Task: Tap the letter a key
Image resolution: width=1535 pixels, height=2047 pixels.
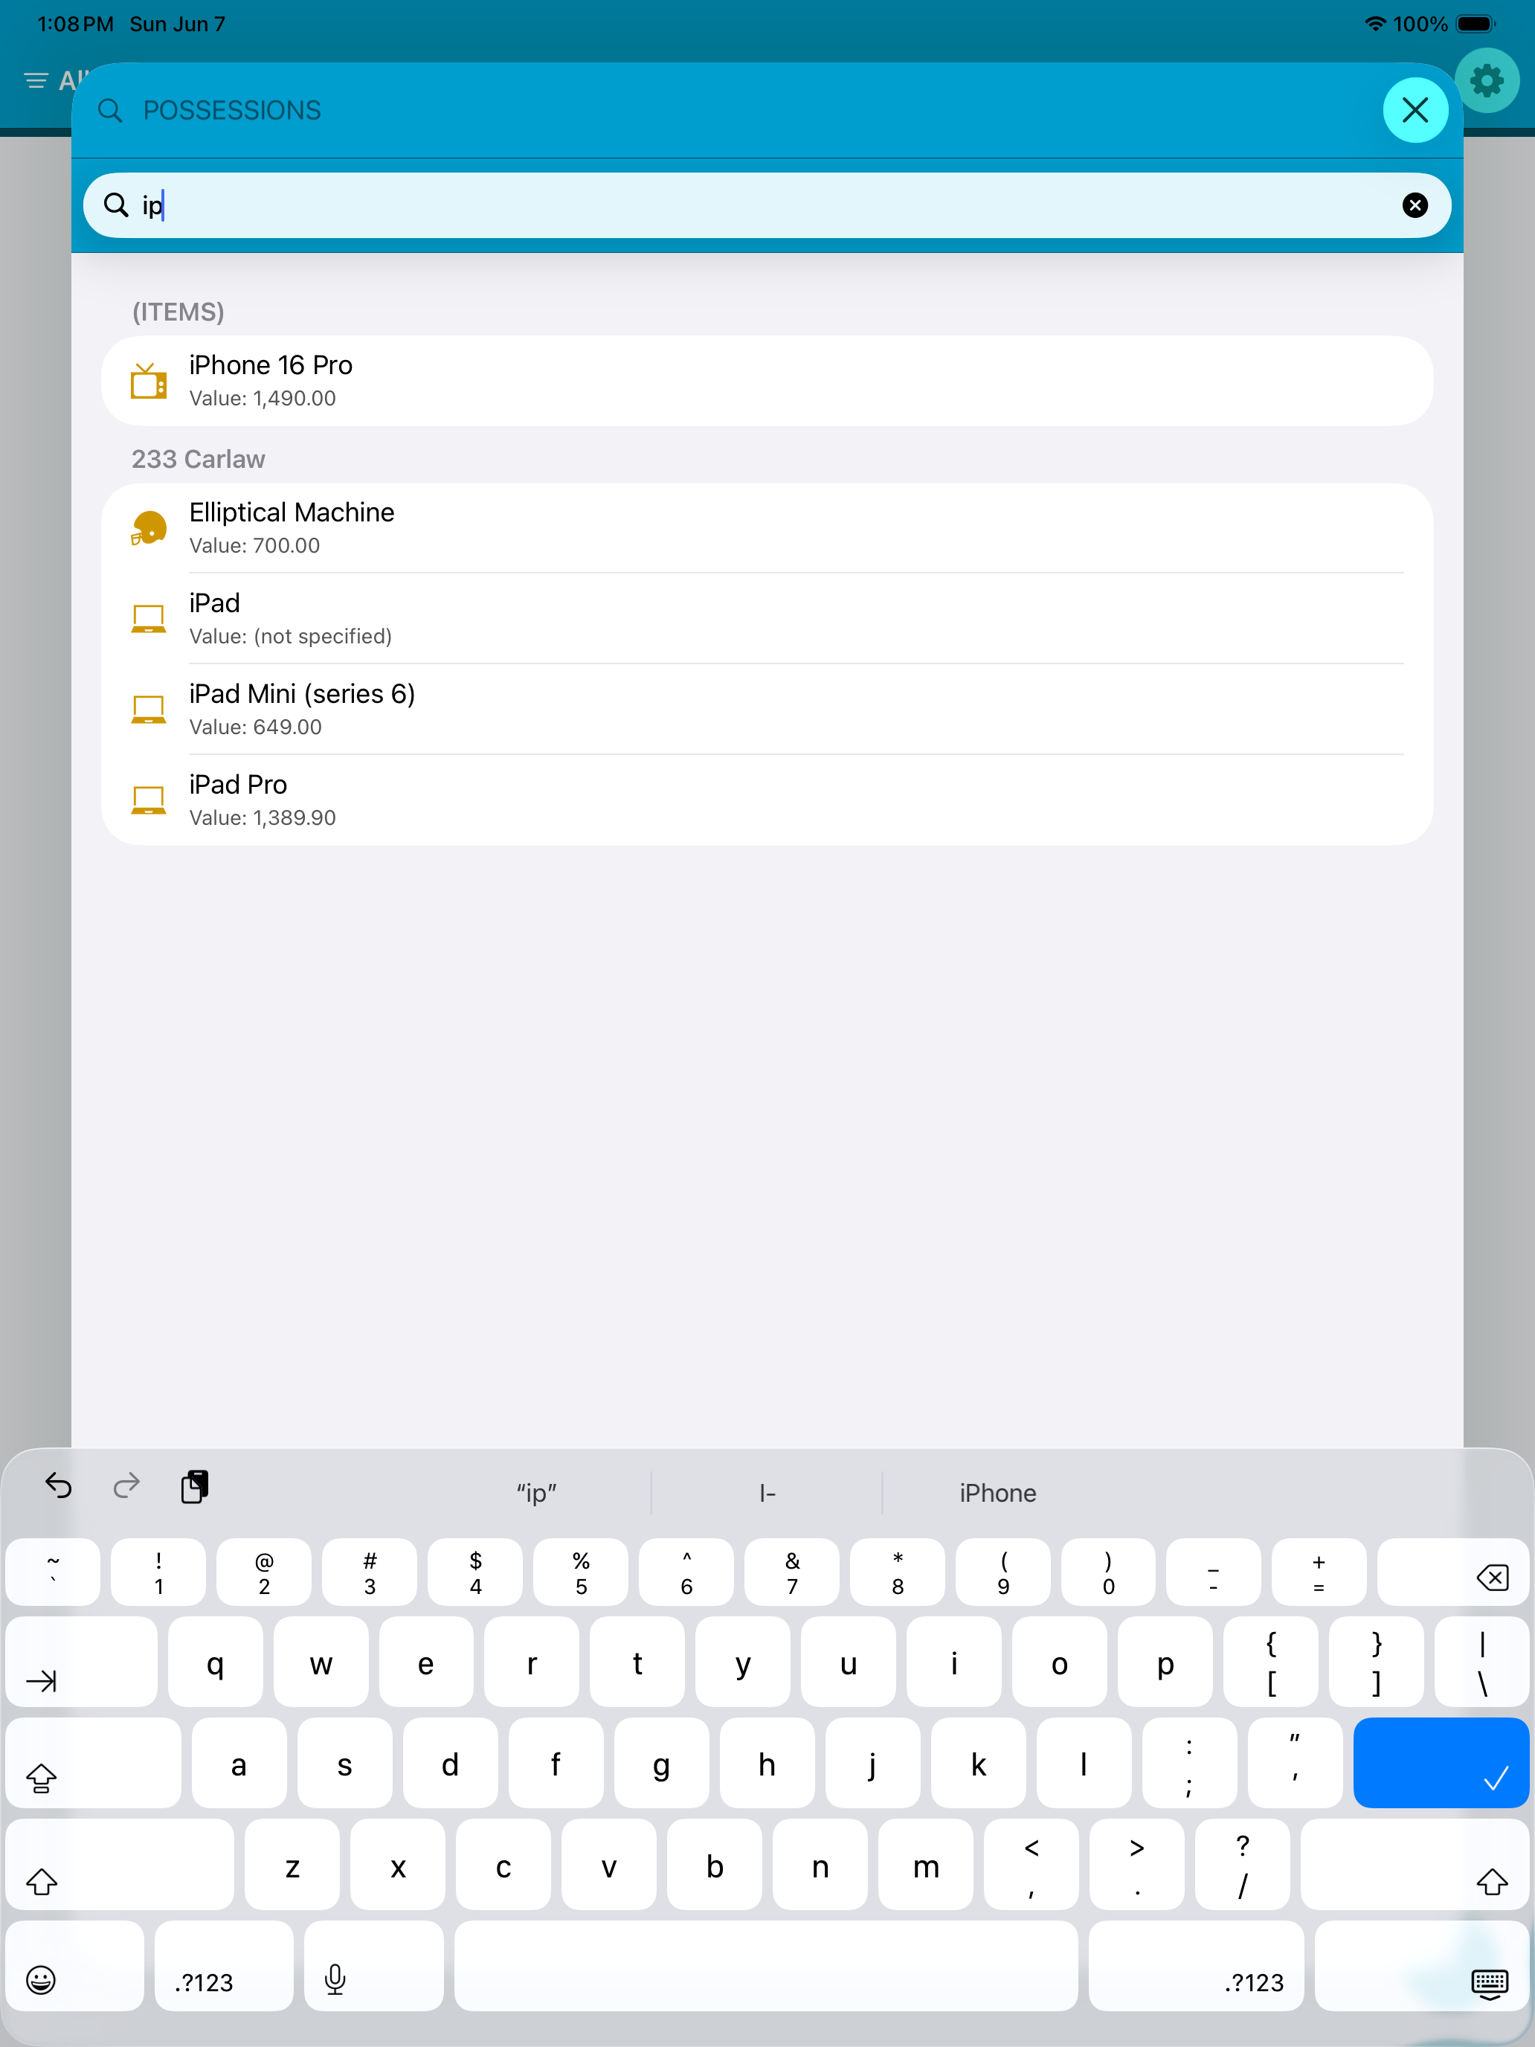Action: coord(239,1763)
